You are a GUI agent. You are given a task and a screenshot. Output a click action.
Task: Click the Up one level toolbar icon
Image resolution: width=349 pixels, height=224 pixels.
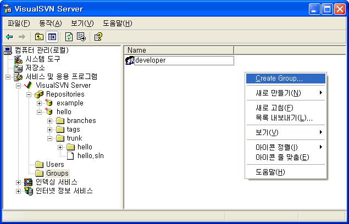pyautogui.click(x=39, y=37)
